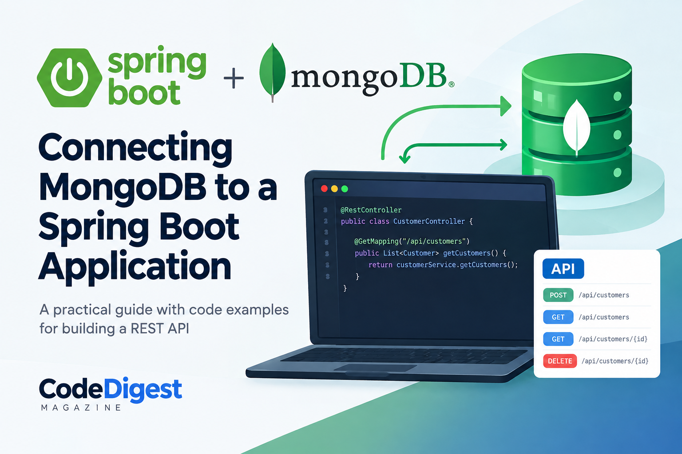Click the green database cylinder top
This screenshot has width=682, height=454.
pos(577,70)
